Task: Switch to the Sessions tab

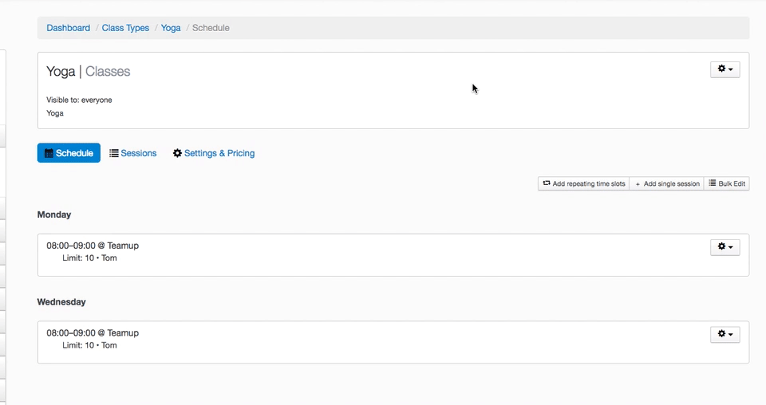Action: [x=138, y=153]
